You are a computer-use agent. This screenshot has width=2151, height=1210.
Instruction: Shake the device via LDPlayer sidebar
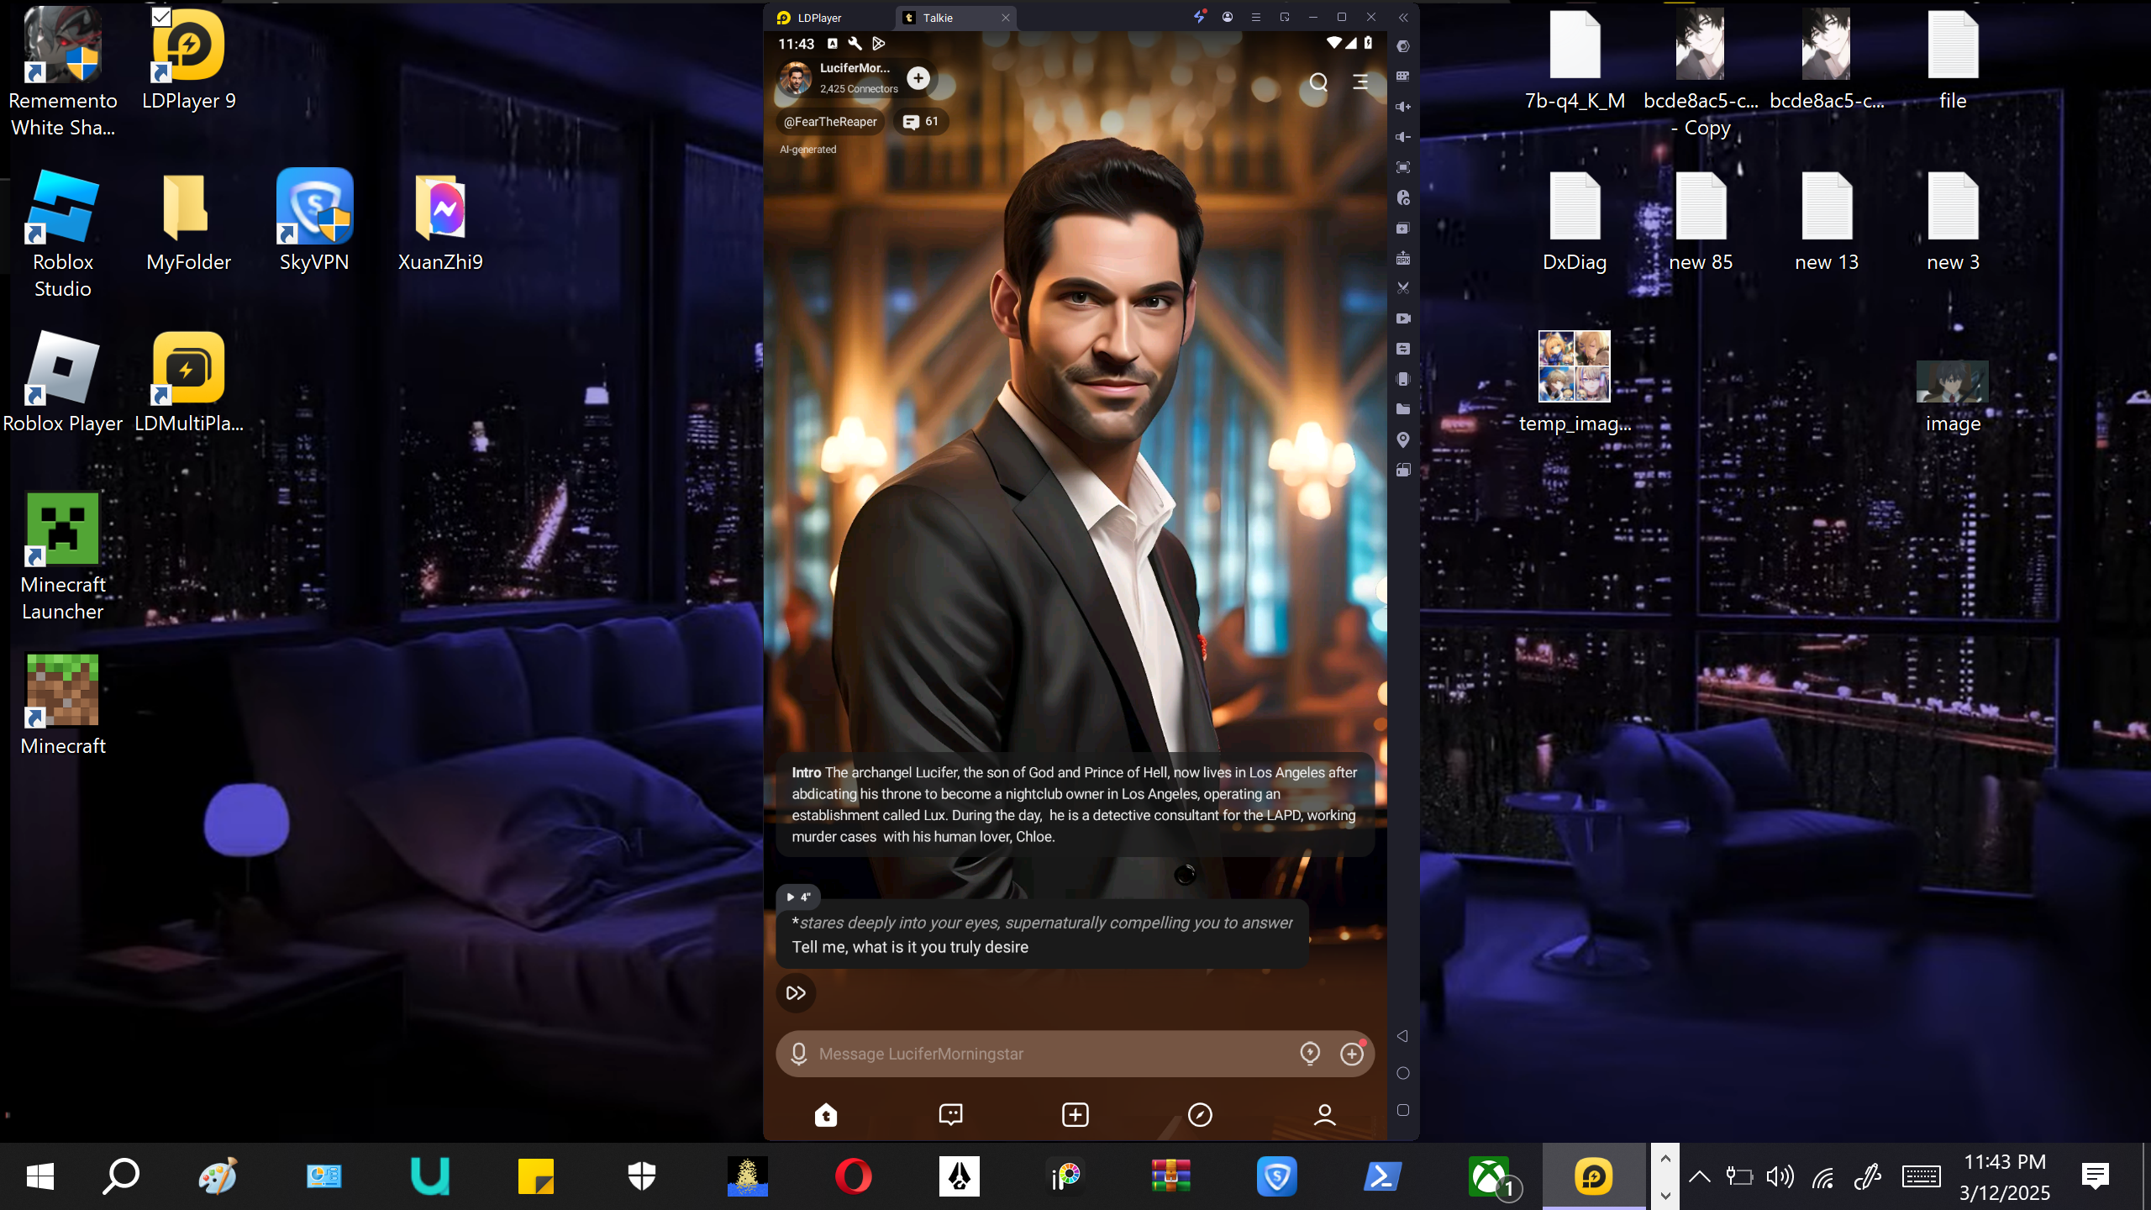1402,379
